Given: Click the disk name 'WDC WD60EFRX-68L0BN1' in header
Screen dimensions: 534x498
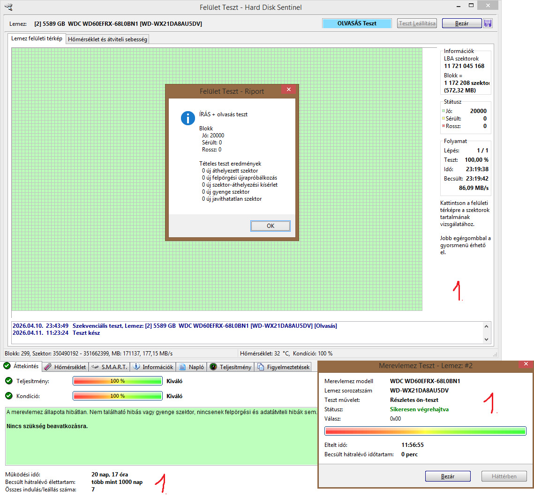Looking at the screenshot, I should pyautogui.click(x=103, y=23).
